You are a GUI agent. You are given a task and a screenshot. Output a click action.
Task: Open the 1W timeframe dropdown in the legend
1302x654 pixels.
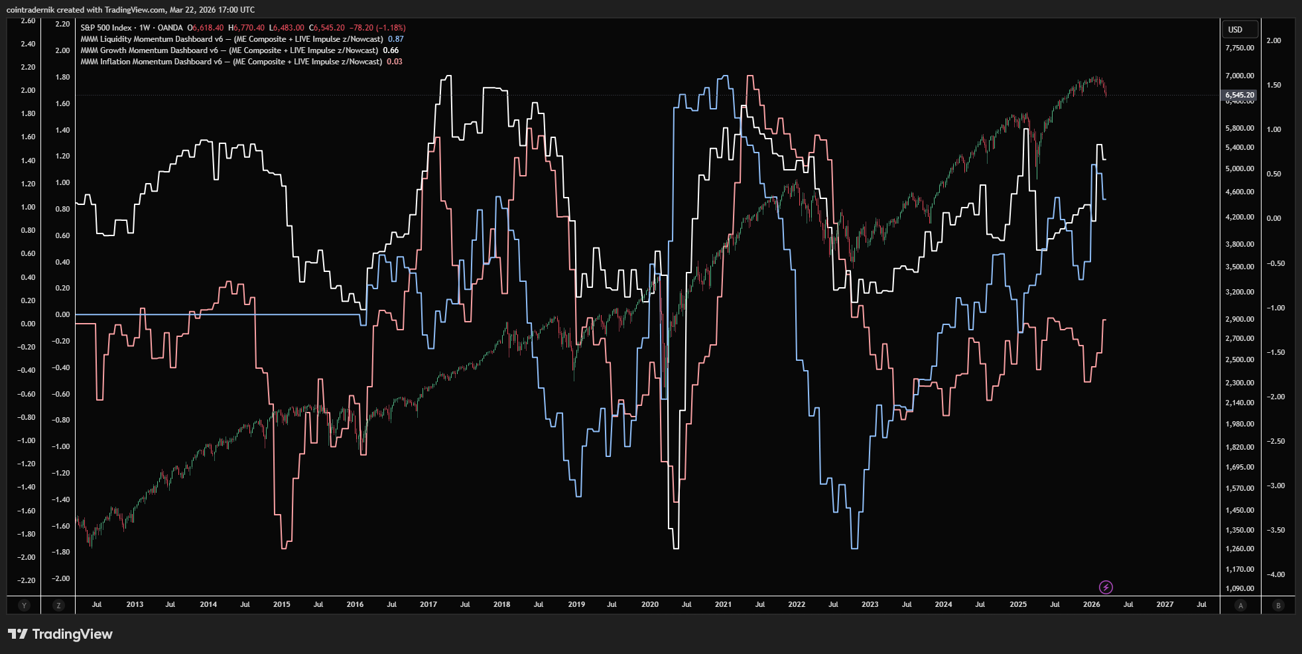pos(145,27)
